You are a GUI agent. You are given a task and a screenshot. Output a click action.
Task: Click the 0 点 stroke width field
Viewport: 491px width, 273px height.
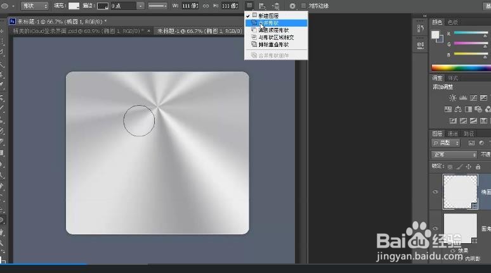click(124, 6)
